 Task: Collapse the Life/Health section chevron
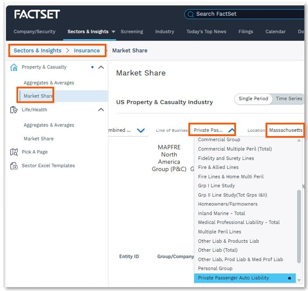click(101, 110)
